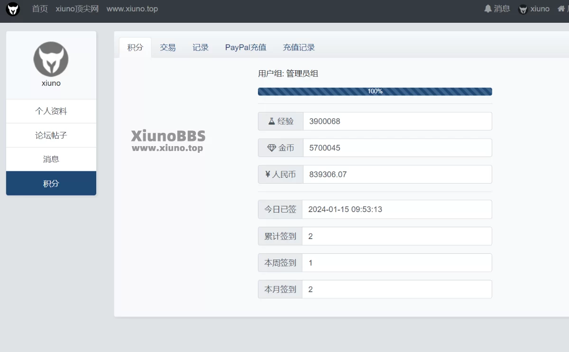This screenshot has width=569, height=352.
Task: Click the xiuno avatar in sidebar panel
Action: point(51,60)
